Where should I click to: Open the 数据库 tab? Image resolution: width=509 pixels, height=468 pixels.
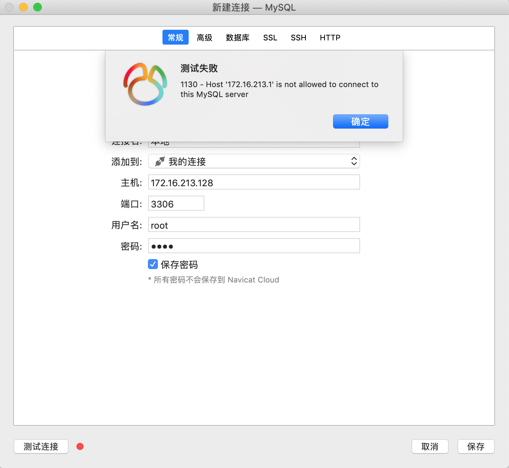coord(238,38)
